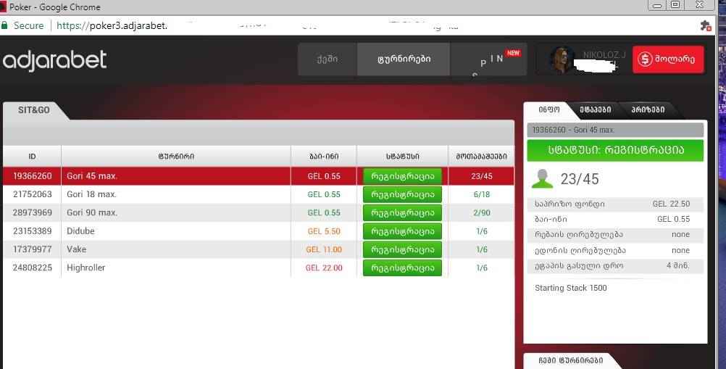Viewport: 726px width, 369px height.
Task: Open the პრიზები tab in side panel
Action: click(x=648, y=109)
